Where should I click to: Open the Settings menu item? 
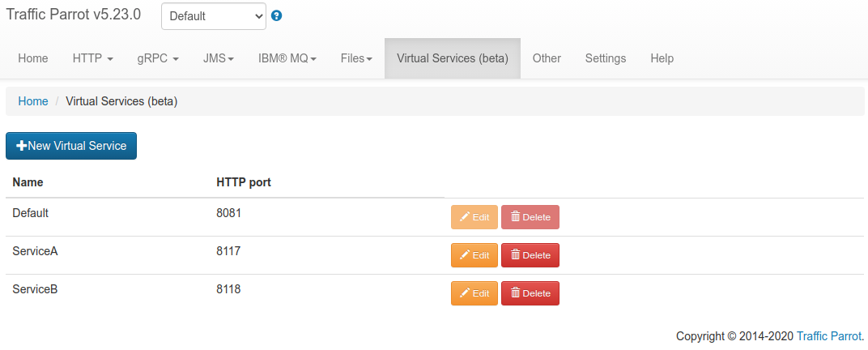pos(606,58)
